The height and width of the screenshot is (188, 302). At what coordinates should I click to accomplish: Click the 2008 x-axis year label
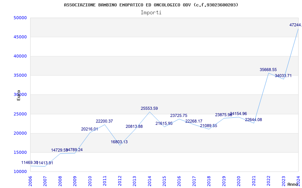[60, 181]
